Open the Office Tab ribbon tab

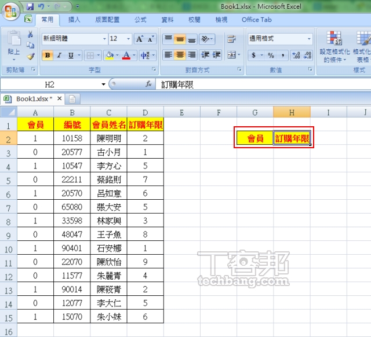coord(256,20)
